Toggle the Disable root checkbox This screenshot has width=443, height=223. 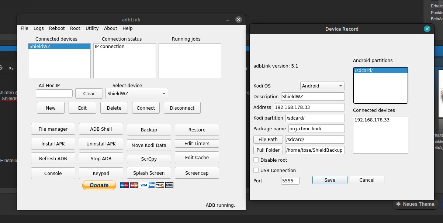coord(256,160)
